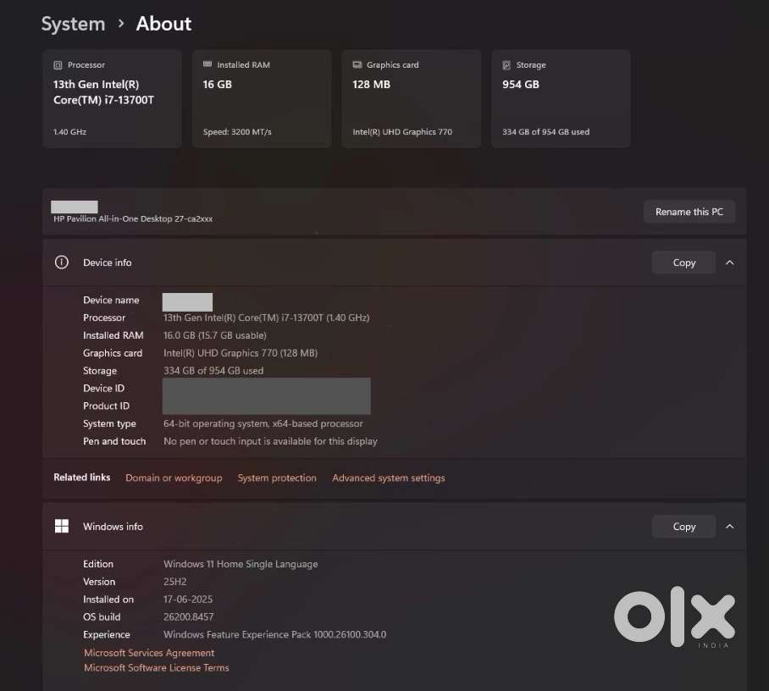The image size is (769, 691).
Task: Click the Installed RAM card icon
Action: point(207,64)
